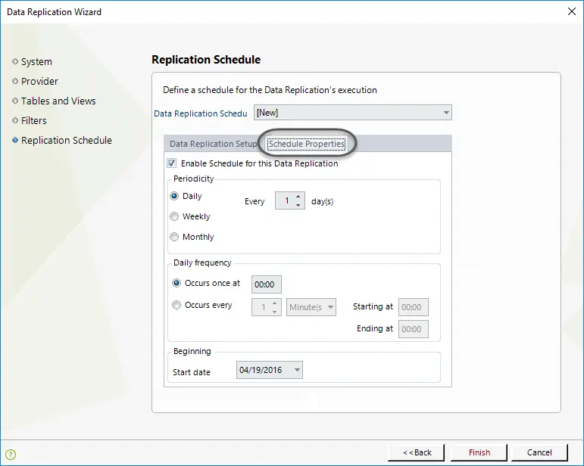Viewport: 584px width, 466px height.
Task: Open the help icon at bottom left
Action: [11, 454]
